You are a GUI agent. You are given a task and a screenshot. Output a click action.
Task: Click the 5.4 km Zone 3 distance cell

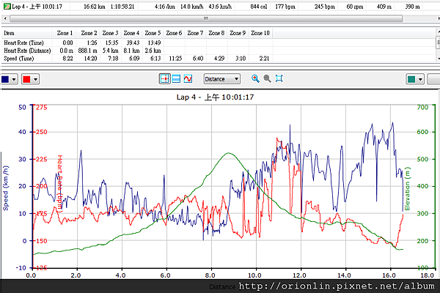pos(110,51)
